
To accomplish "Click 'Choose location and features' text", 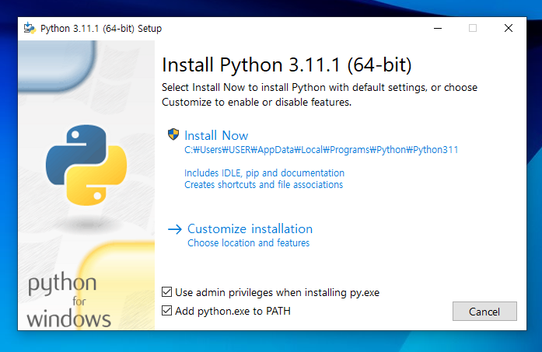I will point(249,243).
